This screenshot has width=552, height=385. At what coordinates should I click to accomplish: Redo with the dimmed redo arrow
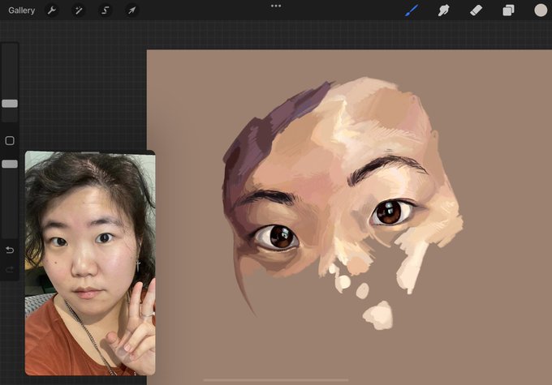pos(10,270)
